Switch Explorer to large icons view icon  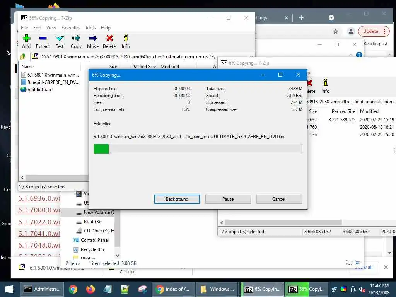(x=358, y=263)
